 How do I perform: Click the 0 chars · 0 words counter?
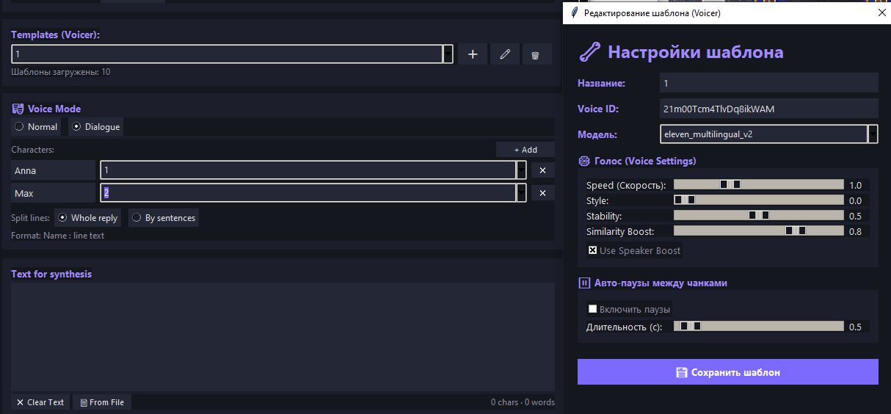tap(523, 402)
